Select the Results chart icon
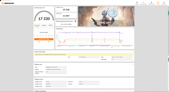This screenshot has width=169, height=92. point(158,3)
